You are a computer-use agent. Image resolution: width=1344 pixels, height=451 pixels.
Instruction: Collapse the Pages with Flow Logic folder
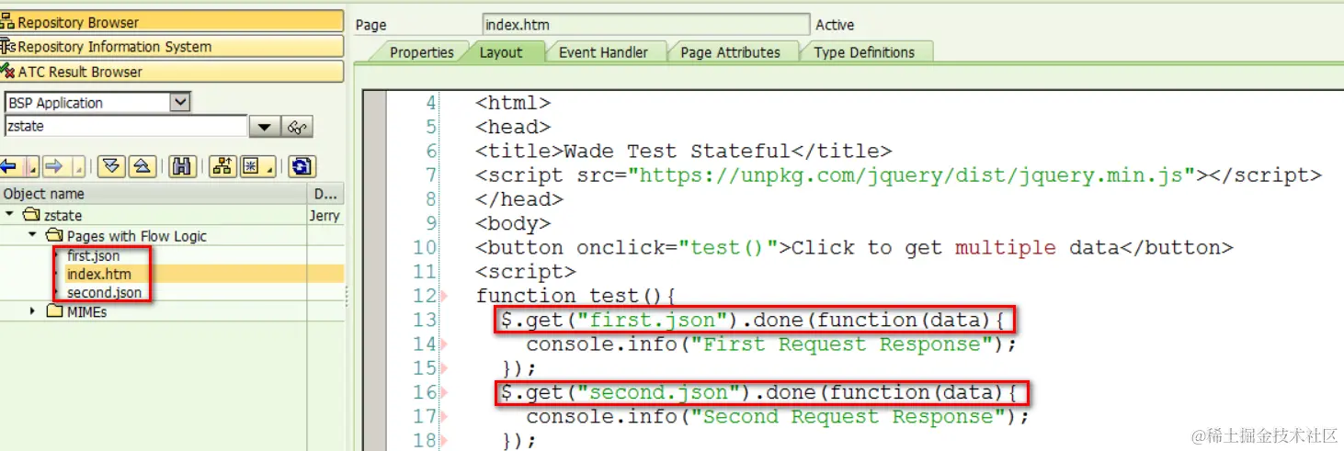[x=33, y=236]
